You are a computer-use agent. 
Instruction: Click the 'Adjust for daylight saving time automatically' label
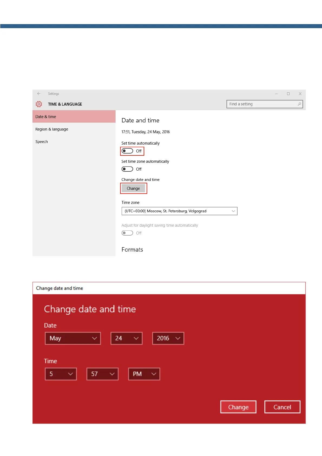coord(160,225)
